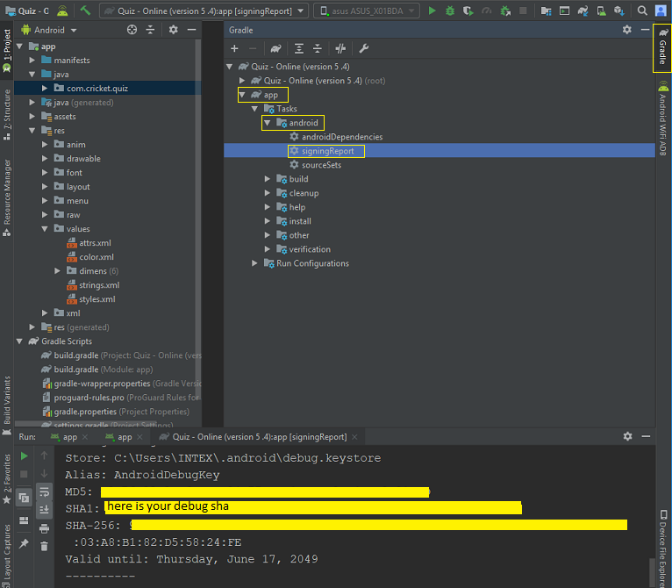Viewport: 672px width, 588px height.
Task: Open the Gradle side tool window tab
Action: (662, 47)
